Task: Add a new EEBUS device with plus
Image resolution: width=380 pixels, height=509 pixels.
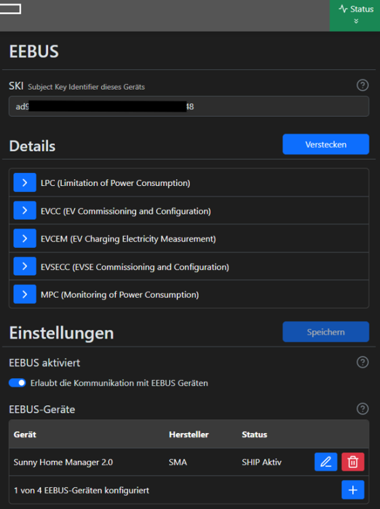Action: point(353,489)
